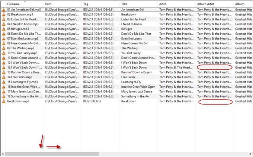253x157 pixels.
Task: Select filename 05 Refugee.mp3
Action: click(18, 29)
